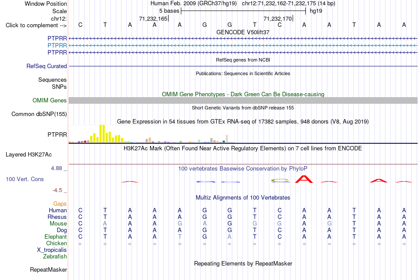Image resolution: width=418 pixels, height=280 pixels.
Task: Click the "chr12:" ruler label
Action: coord(59,18)
